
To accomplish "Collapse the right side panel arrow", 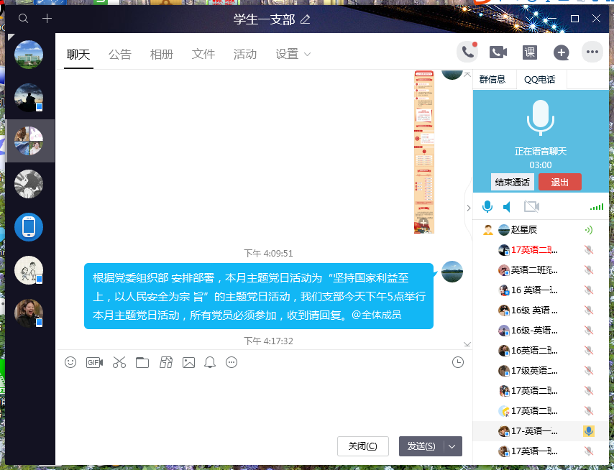I will [x=469, y=208].
